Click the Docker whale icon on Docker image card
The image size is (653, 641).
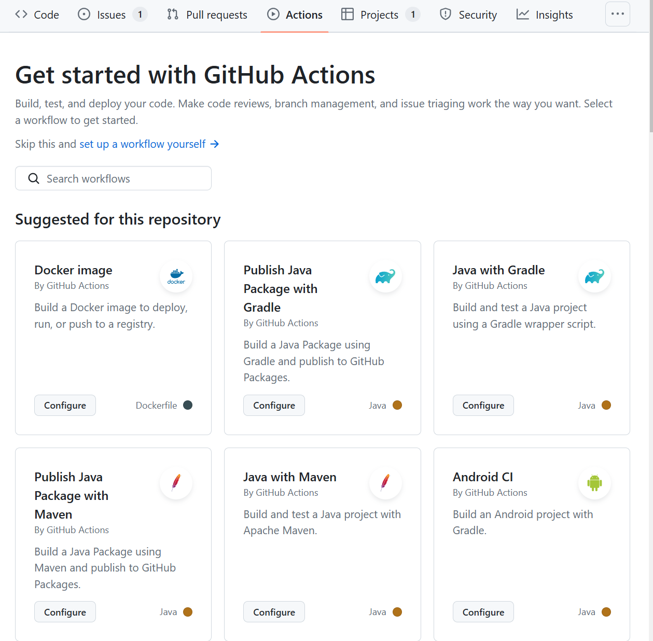(176, 276)
